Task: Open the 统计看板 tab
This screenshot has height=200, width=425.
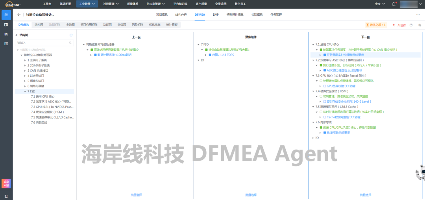Action: (x=172, y=25)
